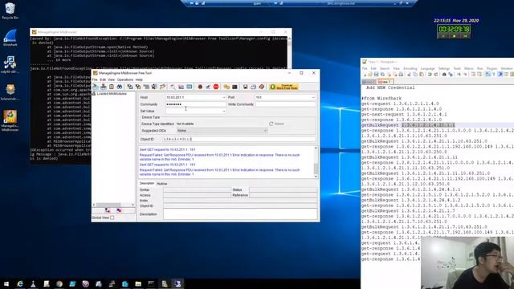This screenshot has height=289, width=514.
Task: Click the red STOP icon in MibBrowser toolbar
Action: [x=216, y=87]
